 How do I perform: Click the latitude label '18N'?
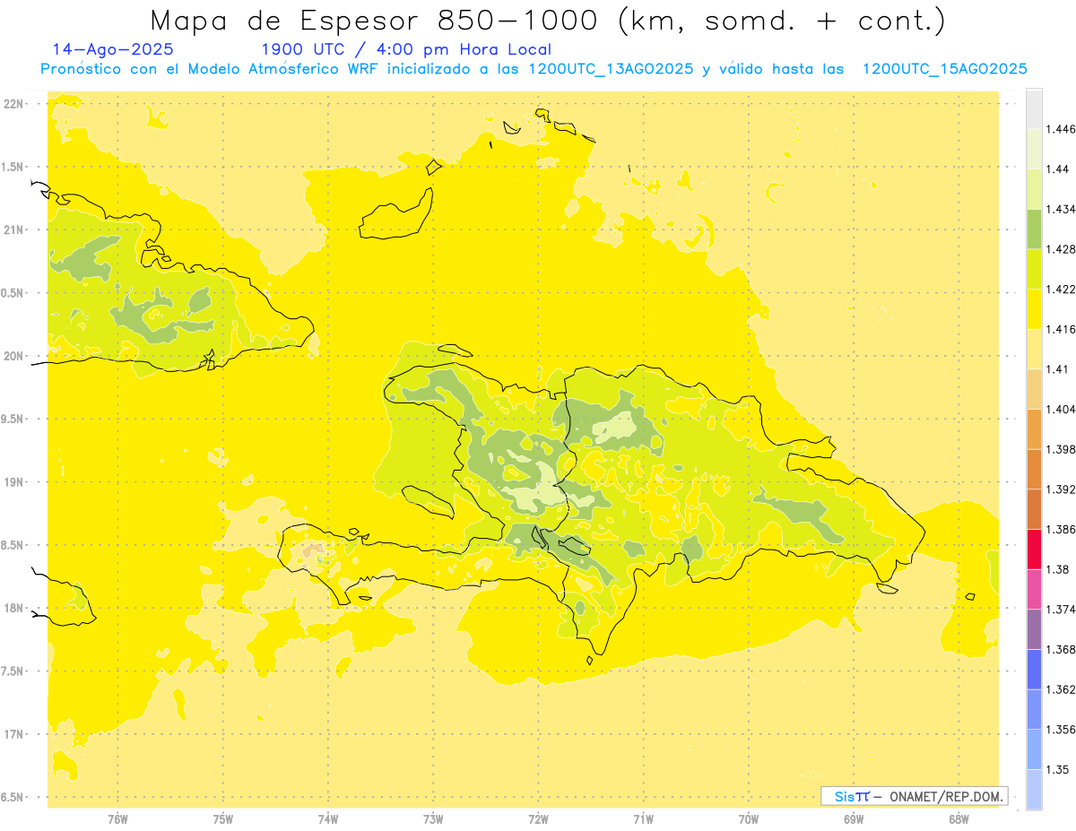(x=15, y=609)
